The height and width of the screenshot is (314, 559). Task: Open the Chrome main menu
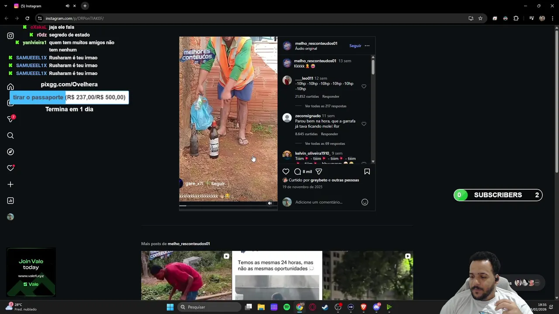click(x=552, y=18)
